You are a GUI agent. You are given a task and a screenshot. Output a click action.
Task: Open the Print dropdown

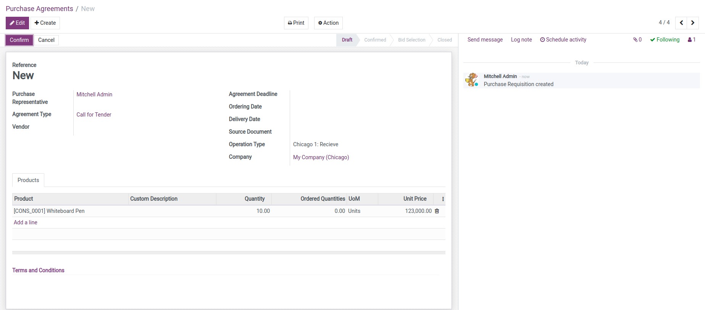[x=296, y=23]
